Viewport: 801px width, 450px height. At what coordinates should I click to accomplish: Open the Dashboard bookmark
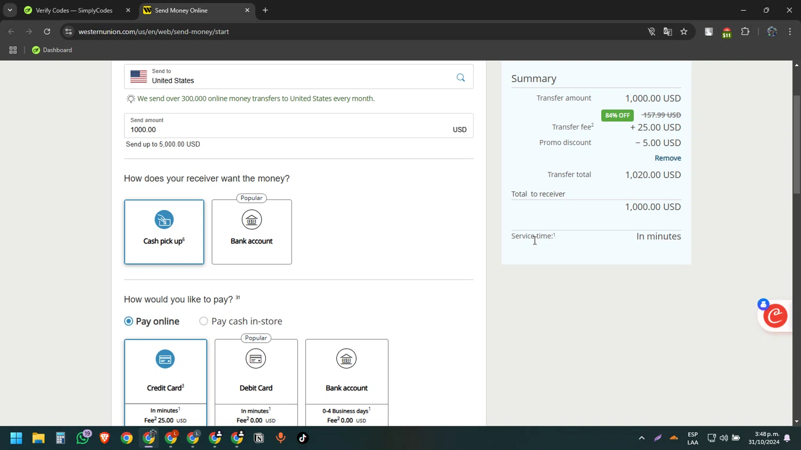[x=52, y=50]
